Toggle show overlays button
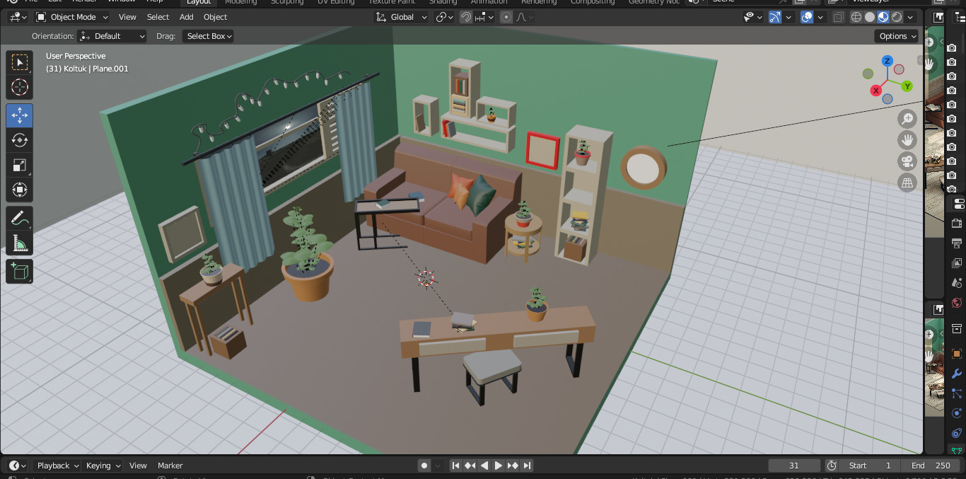The height and width of the screenshot is (479, 966). (807, 17)
